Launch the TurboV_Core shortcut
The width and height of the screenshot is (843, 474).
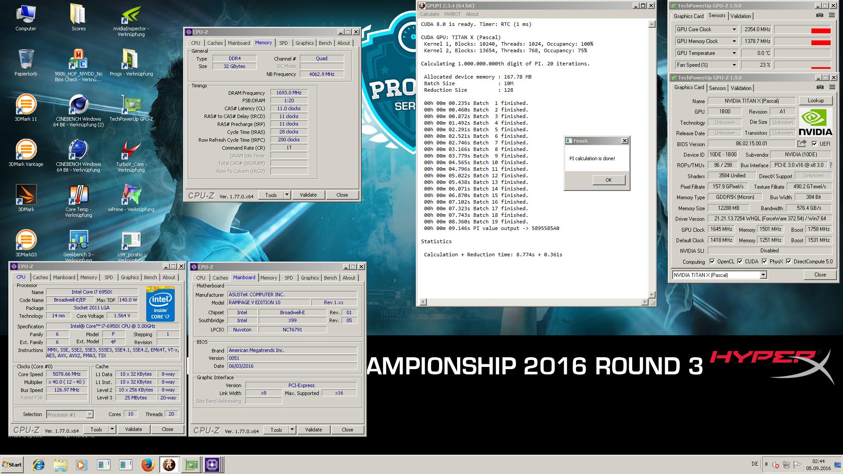pyautogui.click(x=131, y=156)
